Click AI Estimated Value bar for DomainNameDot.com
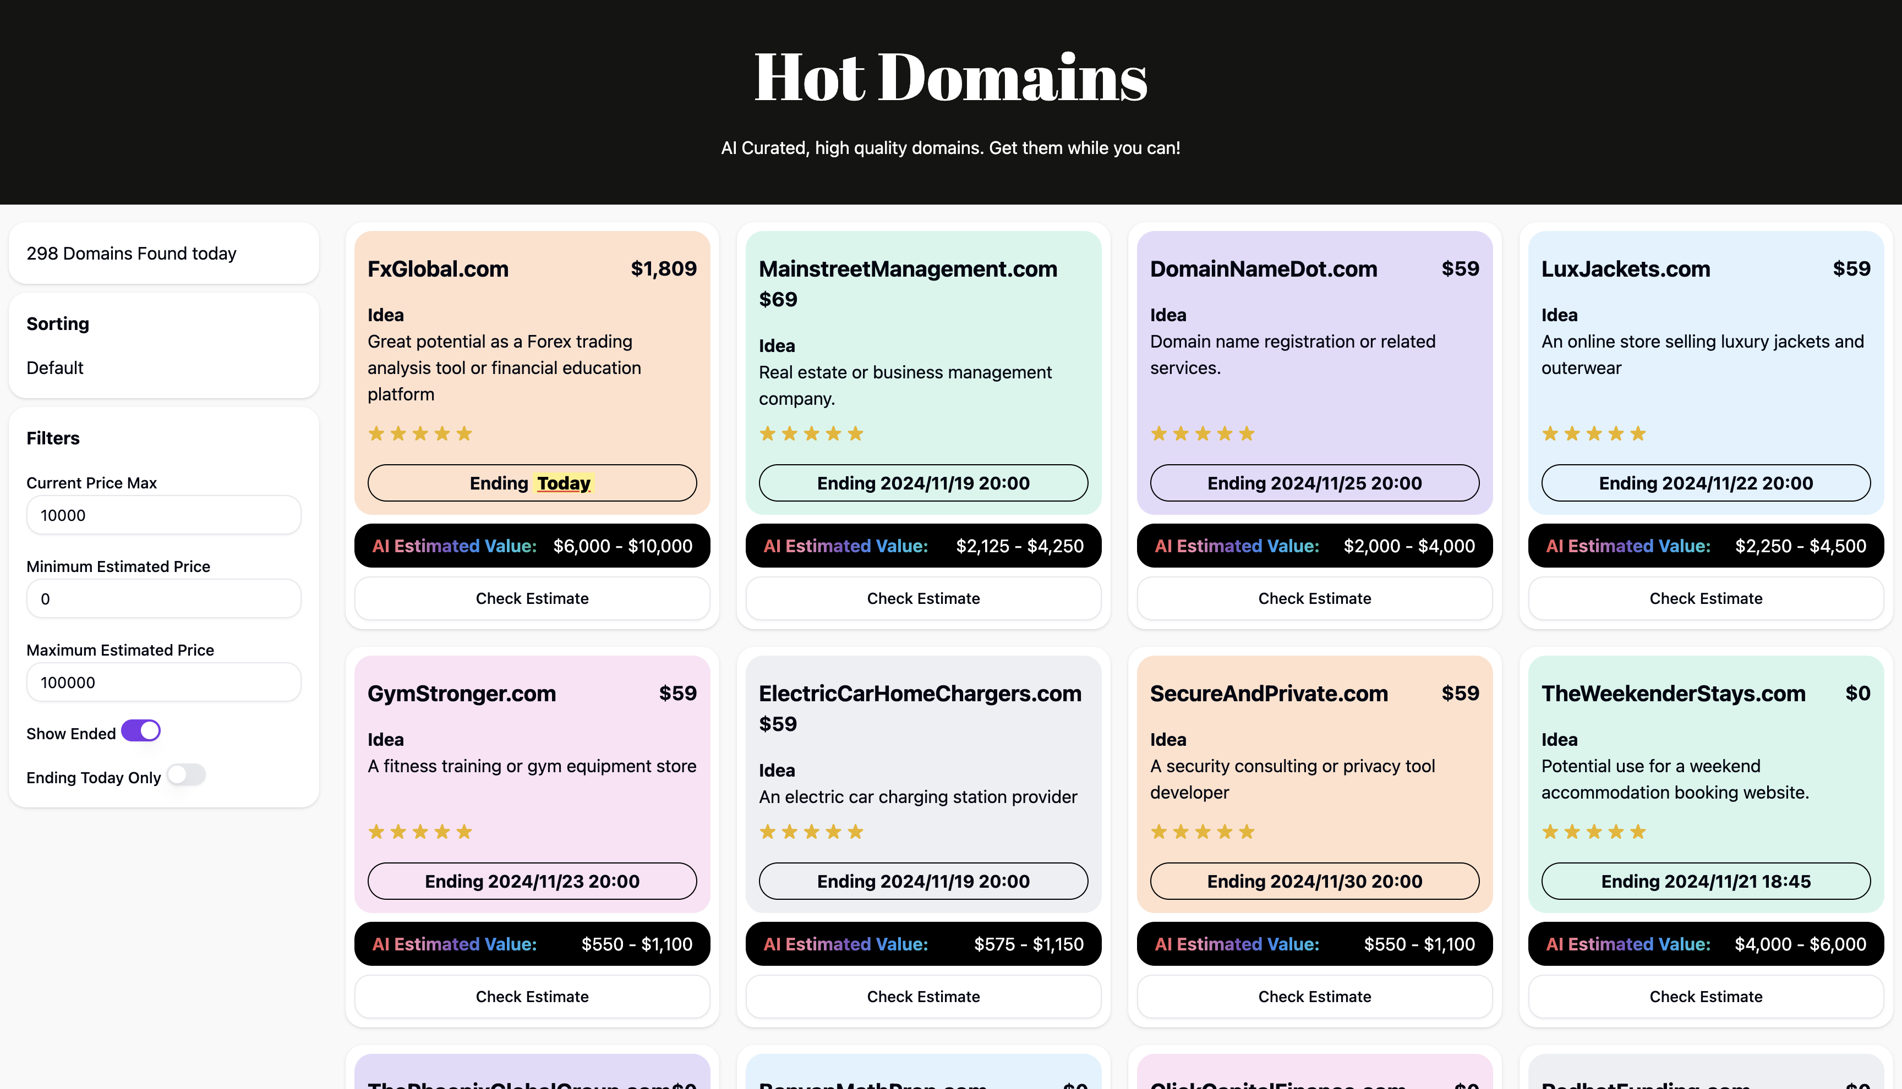This screenshot has width=1902, height=1089. click(x=1314, y=546)
